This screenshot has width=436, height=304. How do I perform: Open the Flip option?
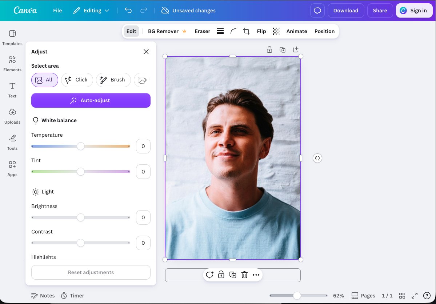(x=261, y=31)
